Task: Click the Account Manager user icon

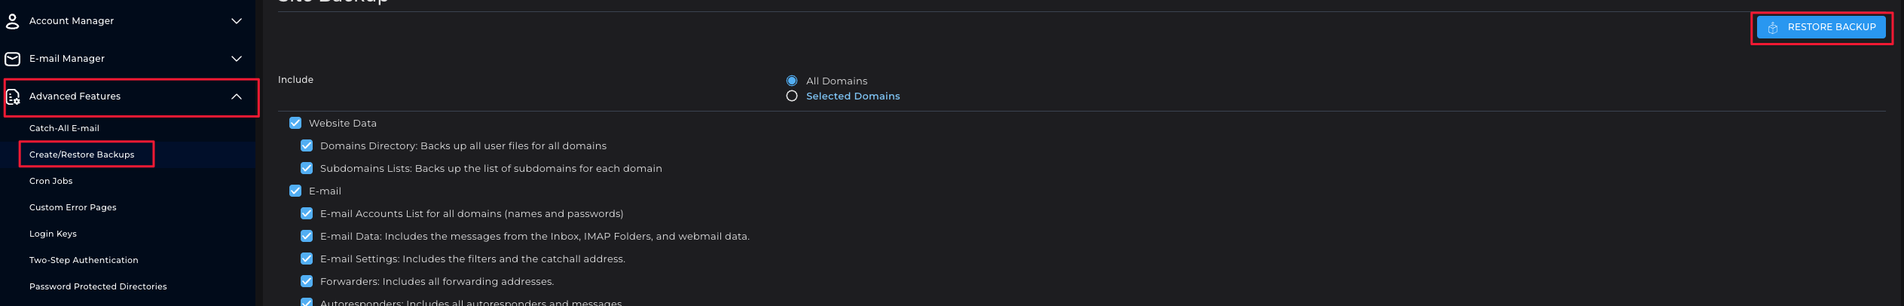Action: click(13, 21)
